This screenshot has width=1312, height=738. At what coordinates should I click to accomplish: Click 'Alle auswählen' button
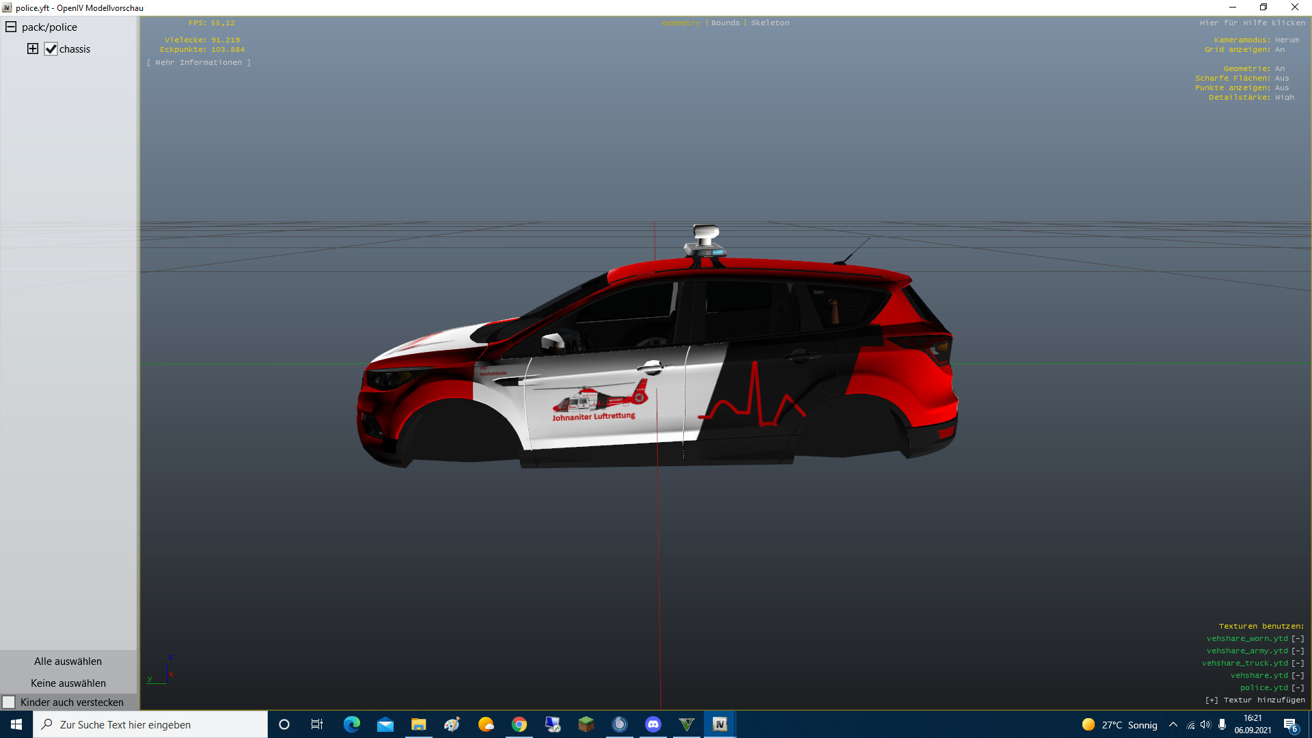(x=68, y=661)
